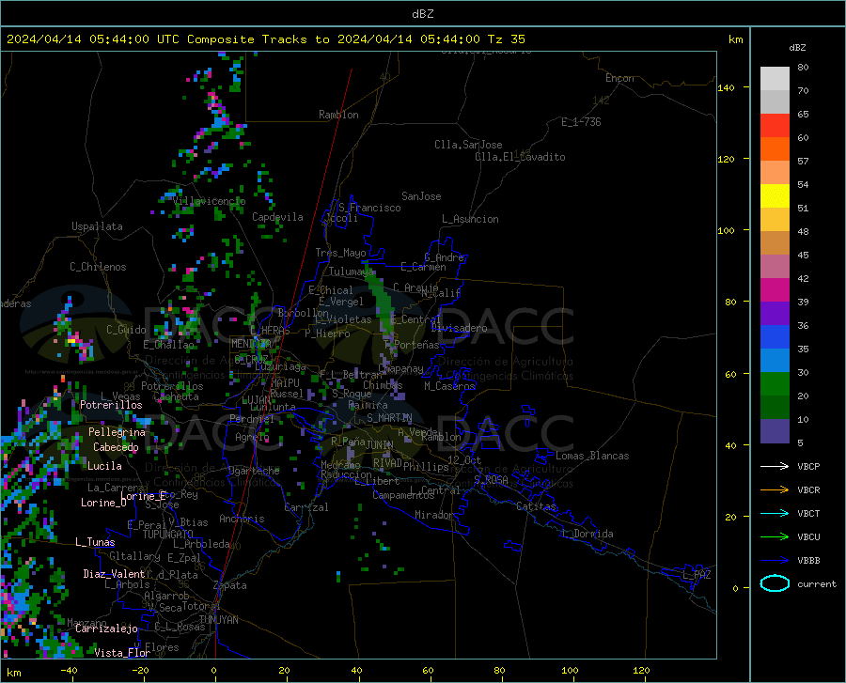Image resolution: width=846 pixels, height=683 pixels.
Task: Select the light gray 80 dBZ swatch
Action: click(x=775, y=79)
